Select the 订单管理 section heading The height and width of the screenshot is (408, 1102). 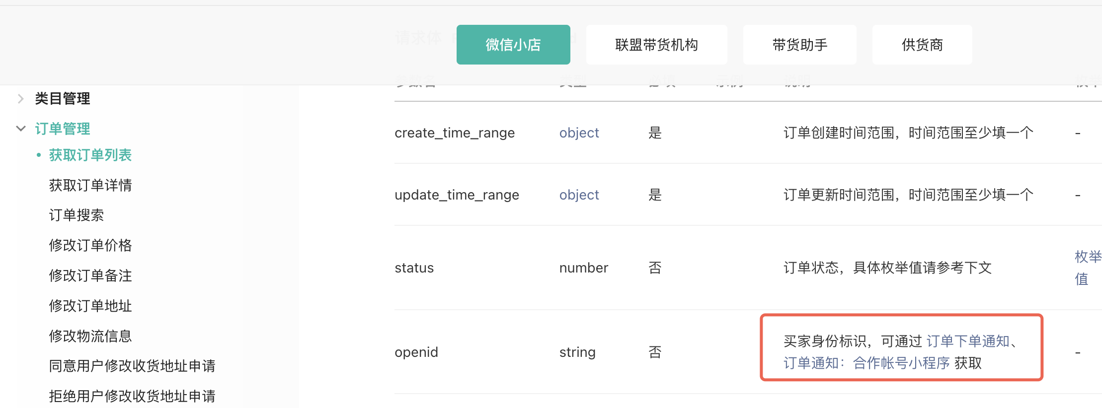[63, 129]
